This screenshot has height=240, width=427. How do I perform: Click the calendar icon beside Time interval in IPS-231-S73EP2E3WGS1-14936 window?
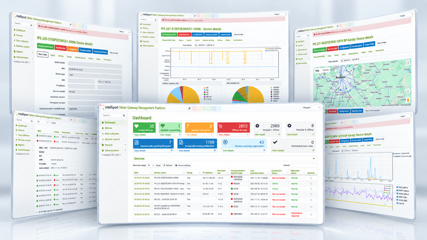pos(196,45)
